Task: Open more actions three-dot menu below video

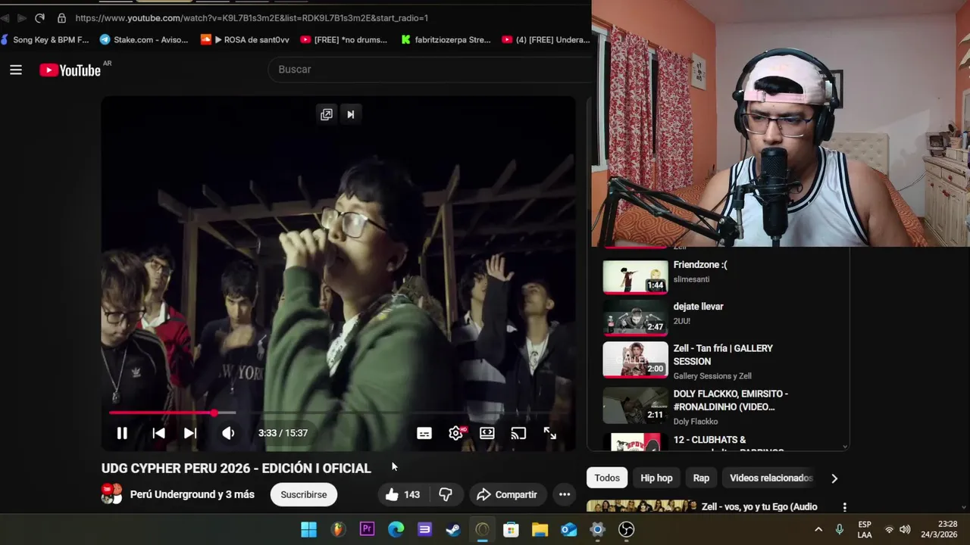Action: tap(565, 494)
